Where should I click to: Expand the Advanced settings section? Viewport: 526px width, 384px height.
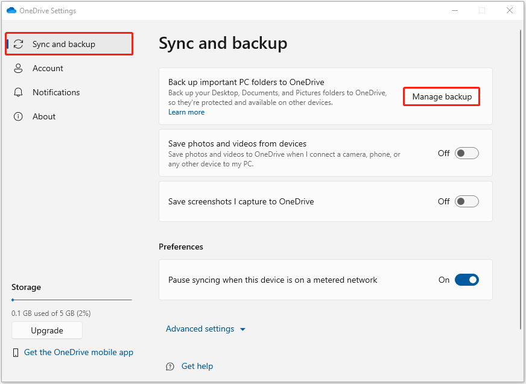206,329
